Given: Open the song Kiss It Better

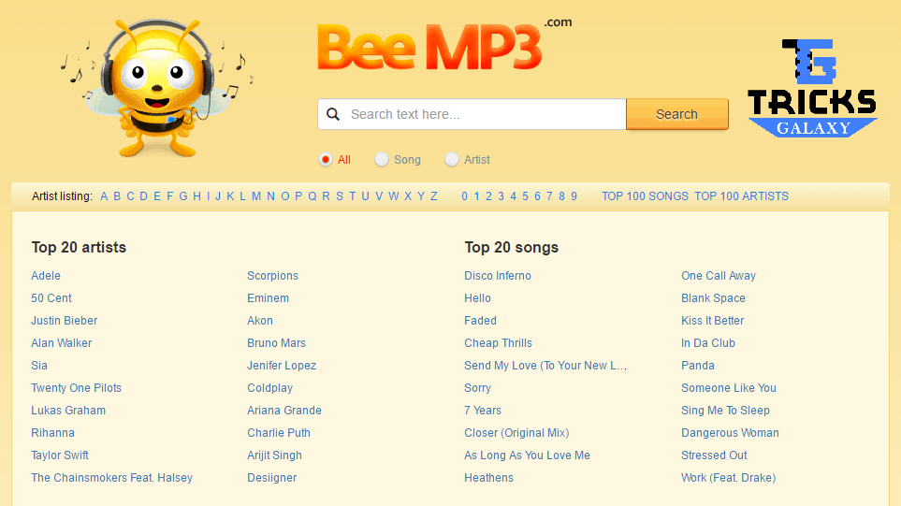Looking at the screenshot, I should tap(713, 321).
